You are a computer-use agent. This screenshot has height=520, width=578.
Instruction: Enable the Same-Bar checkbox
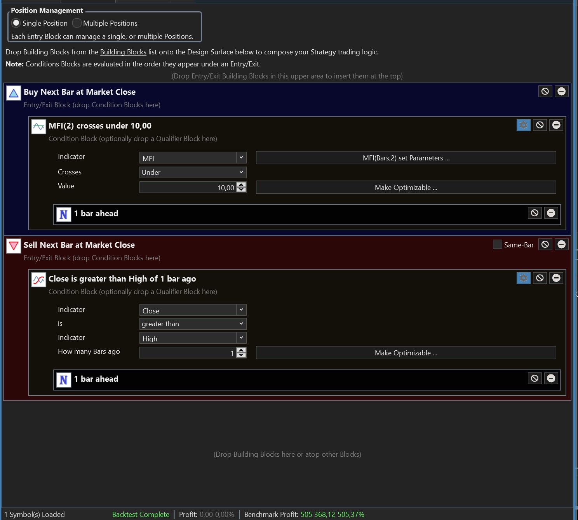(497, 245)
